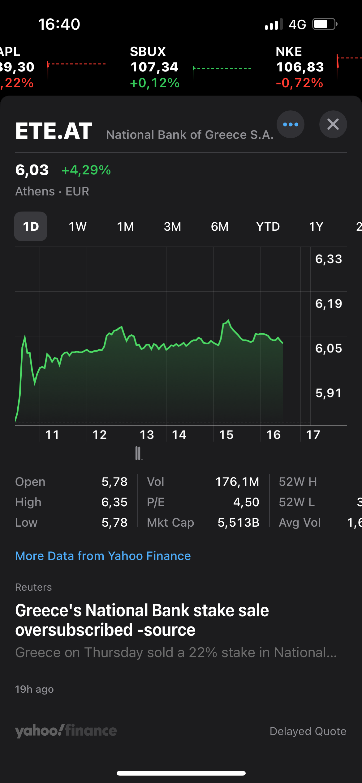Switch to YTD chart range
This screenshot has height=783, width=362.
tap(268, 226)
